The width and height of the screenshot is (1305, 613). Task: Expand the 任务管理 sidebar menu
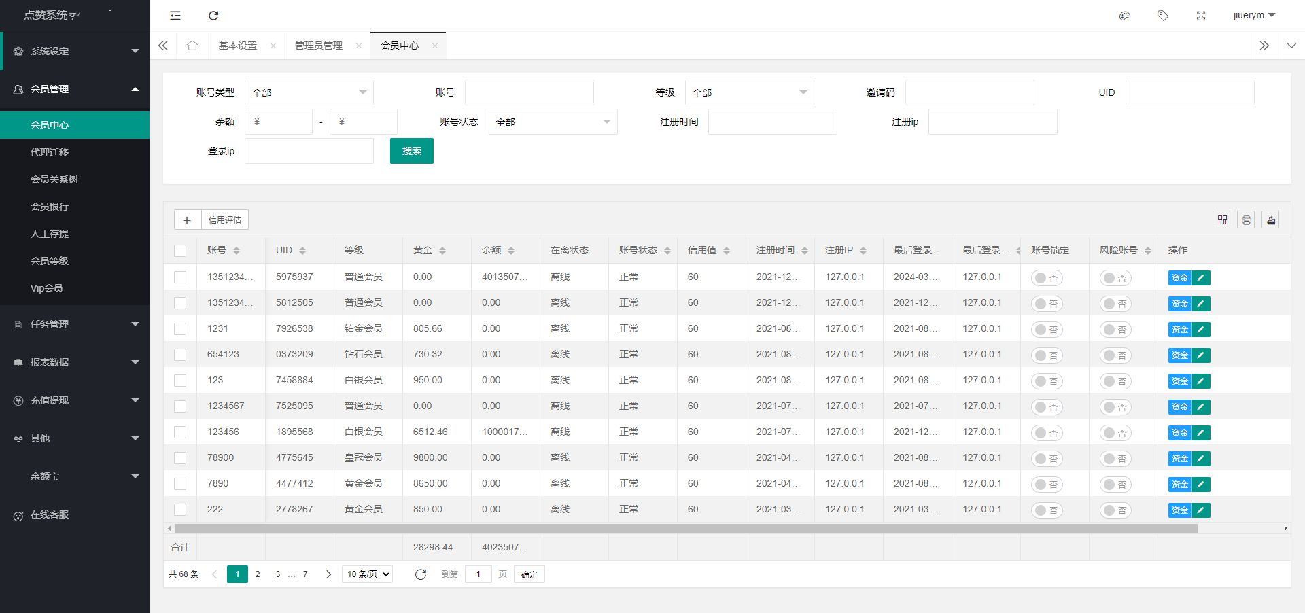(x=75, y=324)
